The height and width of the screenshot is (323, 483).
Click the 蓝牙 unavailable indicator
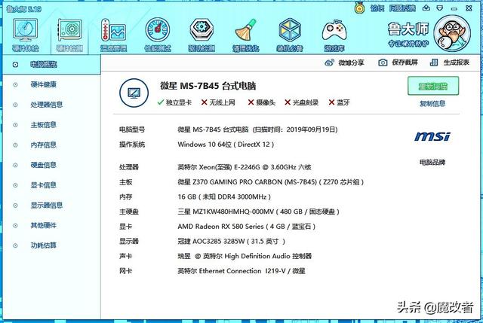pos(339,102)
